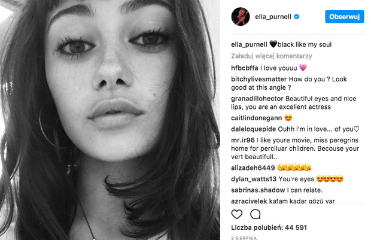
Task: Click the verified badge next to ella_purnell
Action: pyautogui.click(x=296, y=17)
